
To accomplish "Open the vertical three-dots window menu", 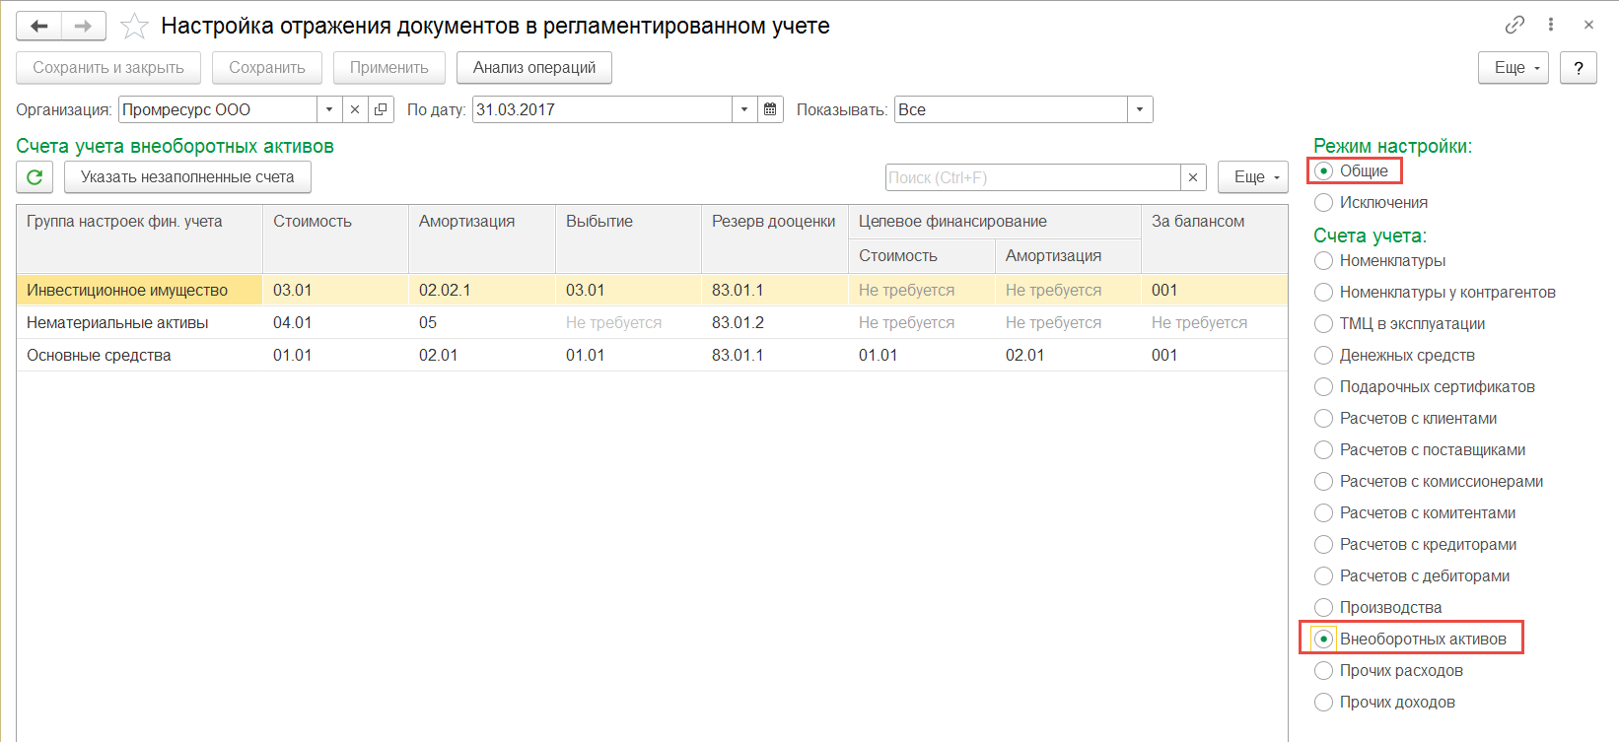I will (1551, 25).
